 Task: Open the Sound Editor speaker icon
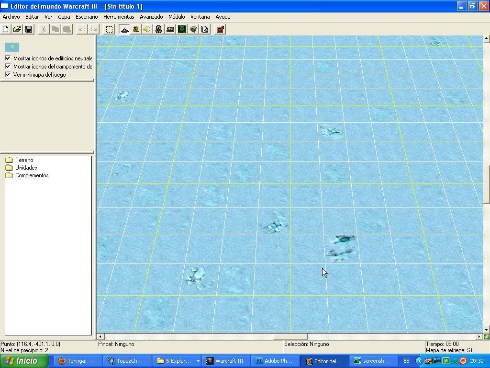point(147,29)
